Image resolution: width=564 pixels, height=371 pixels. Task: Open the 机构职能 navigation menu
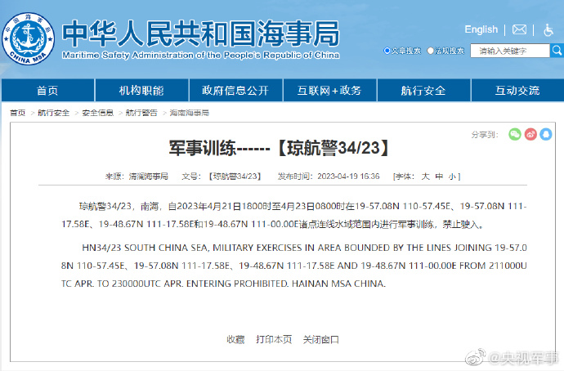click(x=141, y=90)
